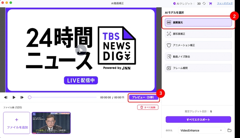Viewport: 240px width, 138px height.
Task: Refresh the AI credit count
Action: point(204,3)
